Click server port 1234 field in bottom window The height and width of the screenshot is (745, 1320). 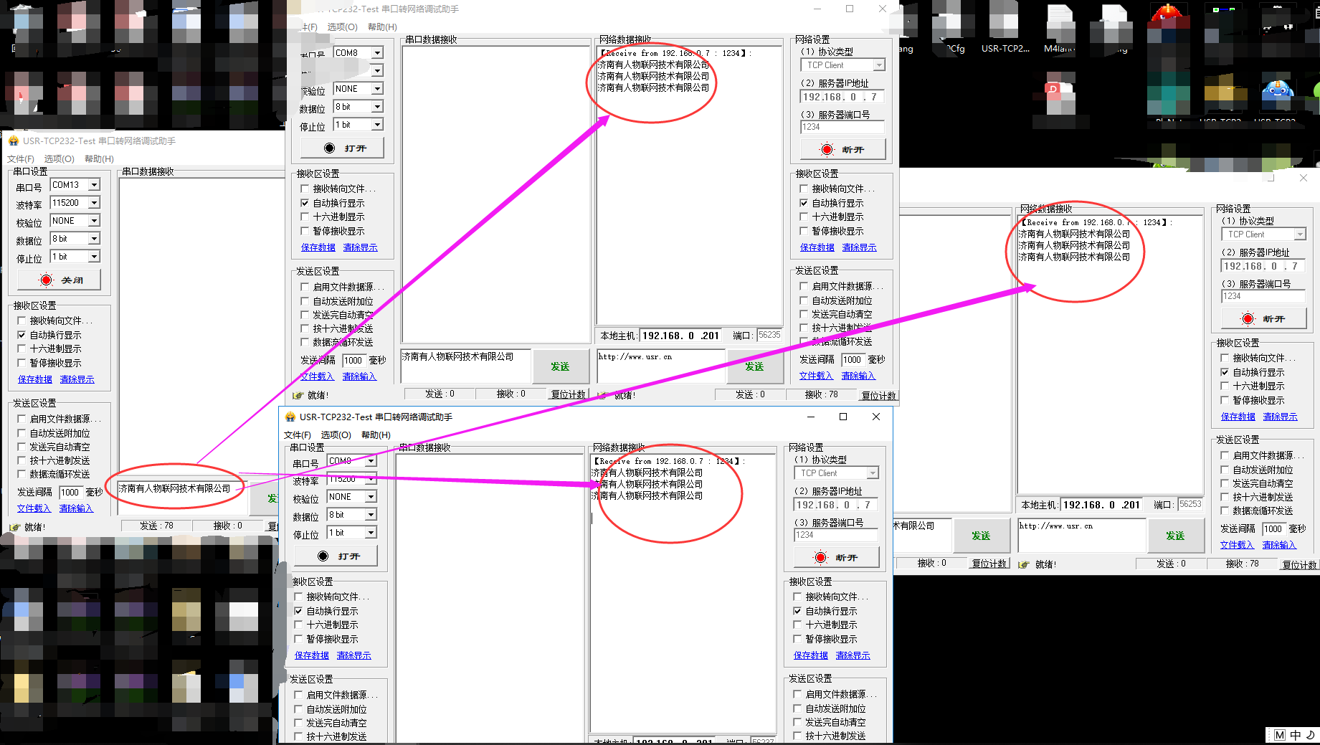point(835,535)
